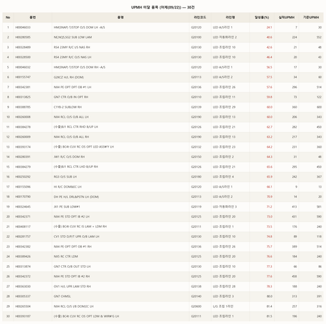Click the '라인명' column header
Viewport: 326px width, 324px height.
[x=230, y=18]
